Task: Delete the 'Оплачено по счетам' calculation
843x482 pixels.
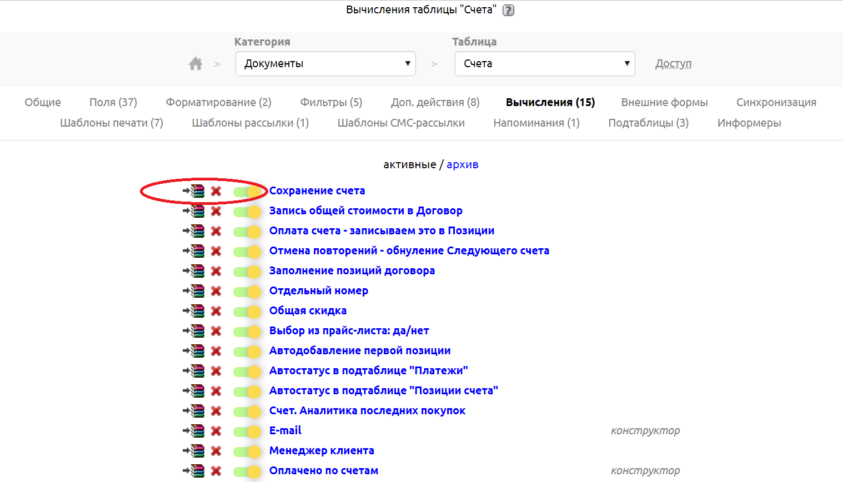Action: click(216, 471)
